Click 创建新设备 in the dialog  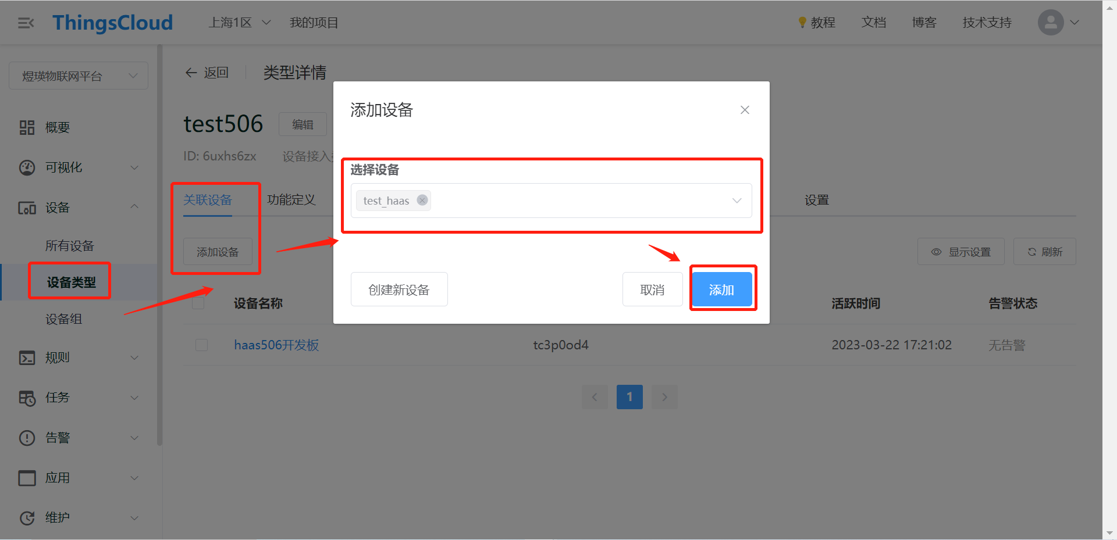[x=399, y=289]
